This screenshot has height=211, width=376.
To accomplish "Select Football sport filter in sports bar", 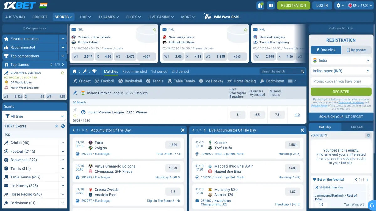I will pyautogui.click(x=104, y=81).
